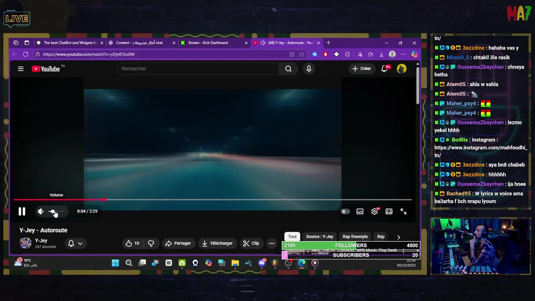Open File Explorer from the taskbar
Screen dimensions: 535x301
[x=235, y=263]
